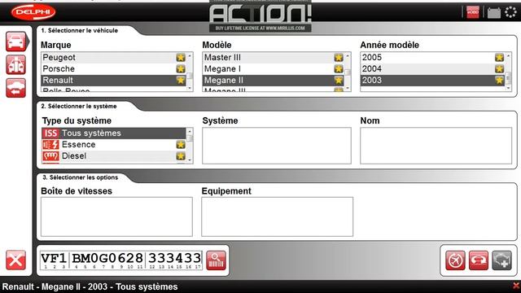
Task: Click Année modèle scroll up arrow
Action: tap(508, 56)
